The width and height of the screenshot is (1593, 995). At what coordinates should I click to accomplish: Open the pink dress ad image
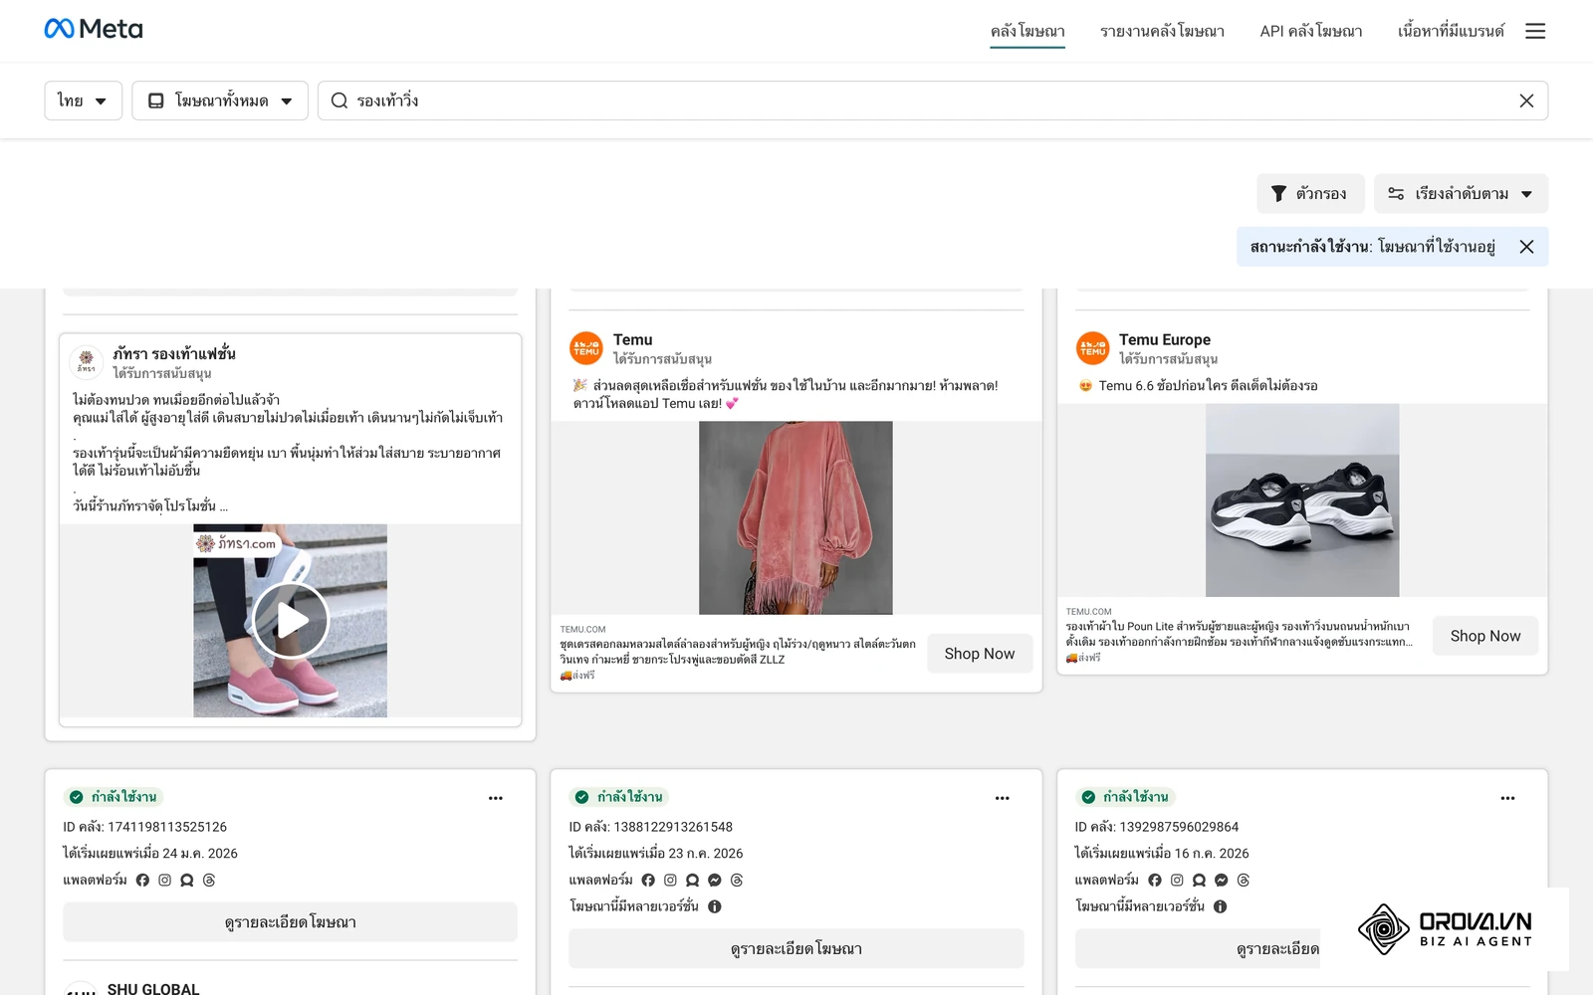(x=796, y=517)
